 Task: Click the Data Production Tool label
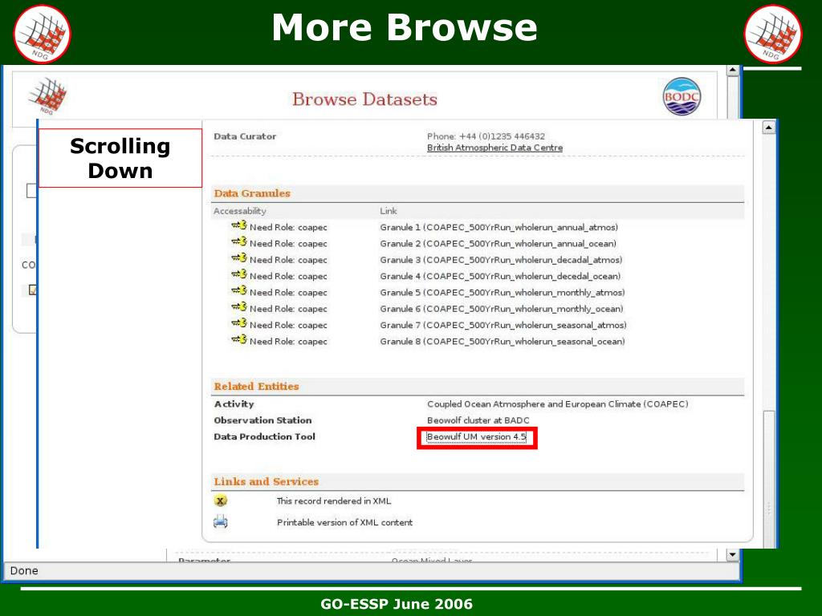point(265,436)
